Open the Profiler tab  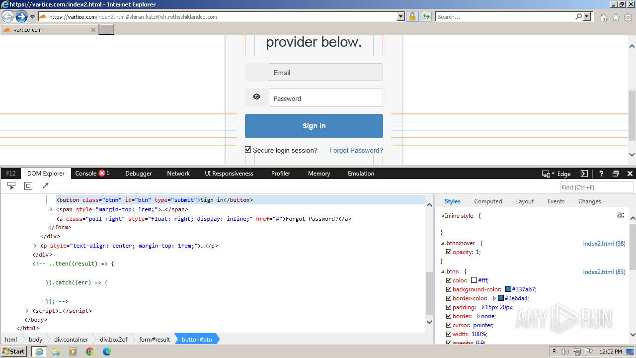(281, 173)
